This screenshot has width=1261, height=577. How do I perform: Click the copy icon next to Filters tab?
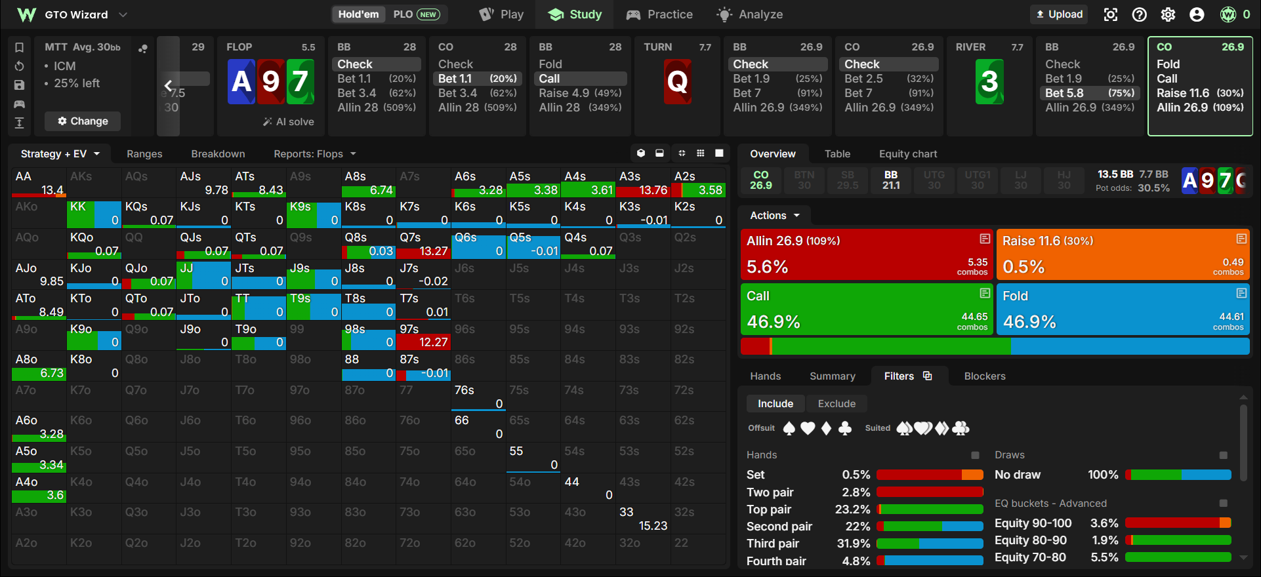[927, 376]
